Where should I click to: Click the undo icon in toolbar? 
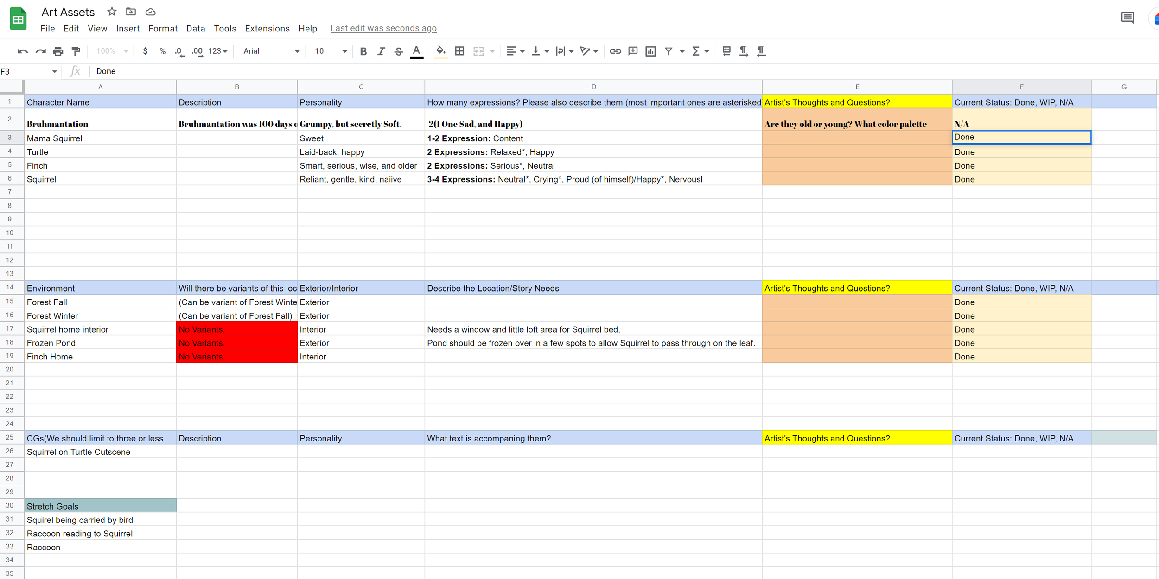(22, 51)
